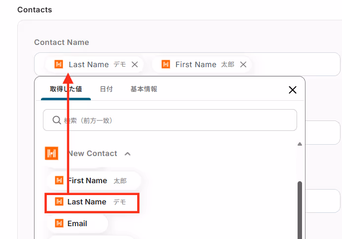Switch to the 日付 tab
Image resolution: width=342 pixels, height=239 pixels.
point(106,89)
